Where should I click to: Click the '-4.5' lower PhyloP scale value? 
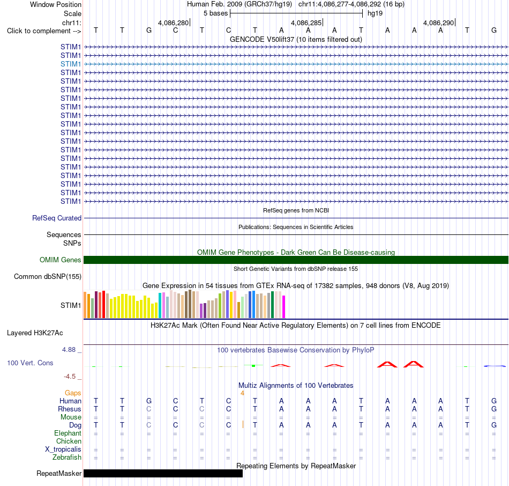(x=70, y=377)
